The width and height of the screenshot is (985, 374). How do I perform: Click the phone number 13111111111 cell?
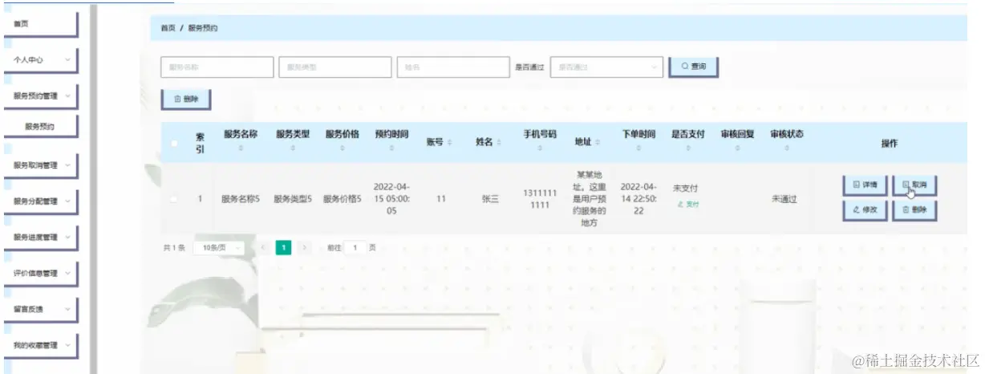[x=540, y=199]
